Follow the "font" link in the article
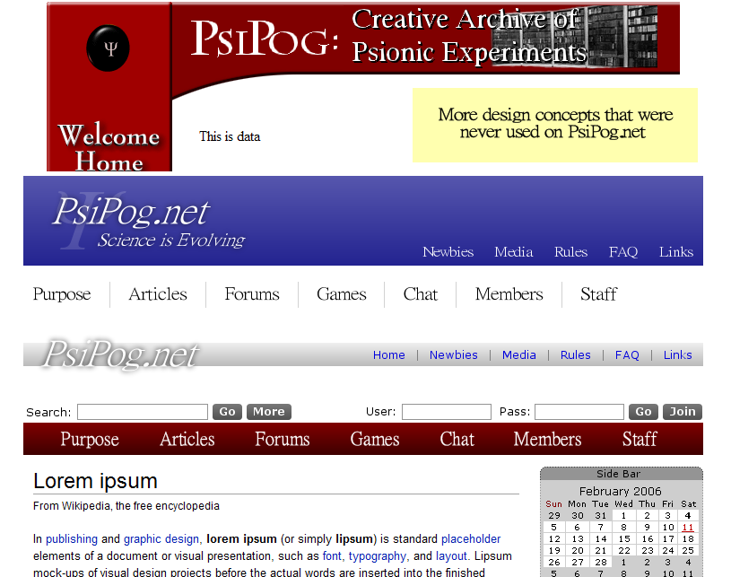Viewport: 731px width, 577px height. tap(332, 556)
